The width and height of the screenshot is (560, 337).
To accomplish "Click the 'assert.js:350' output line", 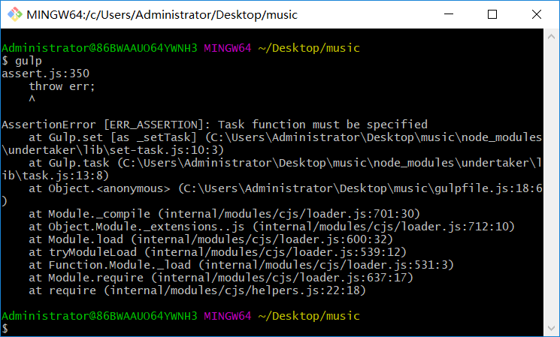I will (x=45, y=74).
